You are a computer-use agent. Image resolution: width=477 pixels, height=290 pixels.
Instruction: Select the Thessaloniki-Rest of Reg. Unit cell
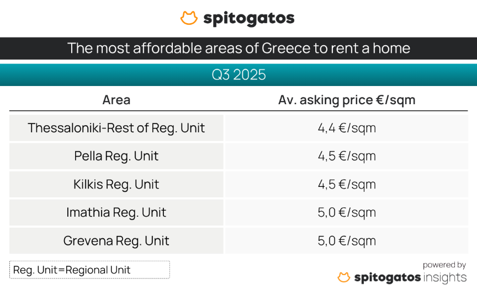116,128
